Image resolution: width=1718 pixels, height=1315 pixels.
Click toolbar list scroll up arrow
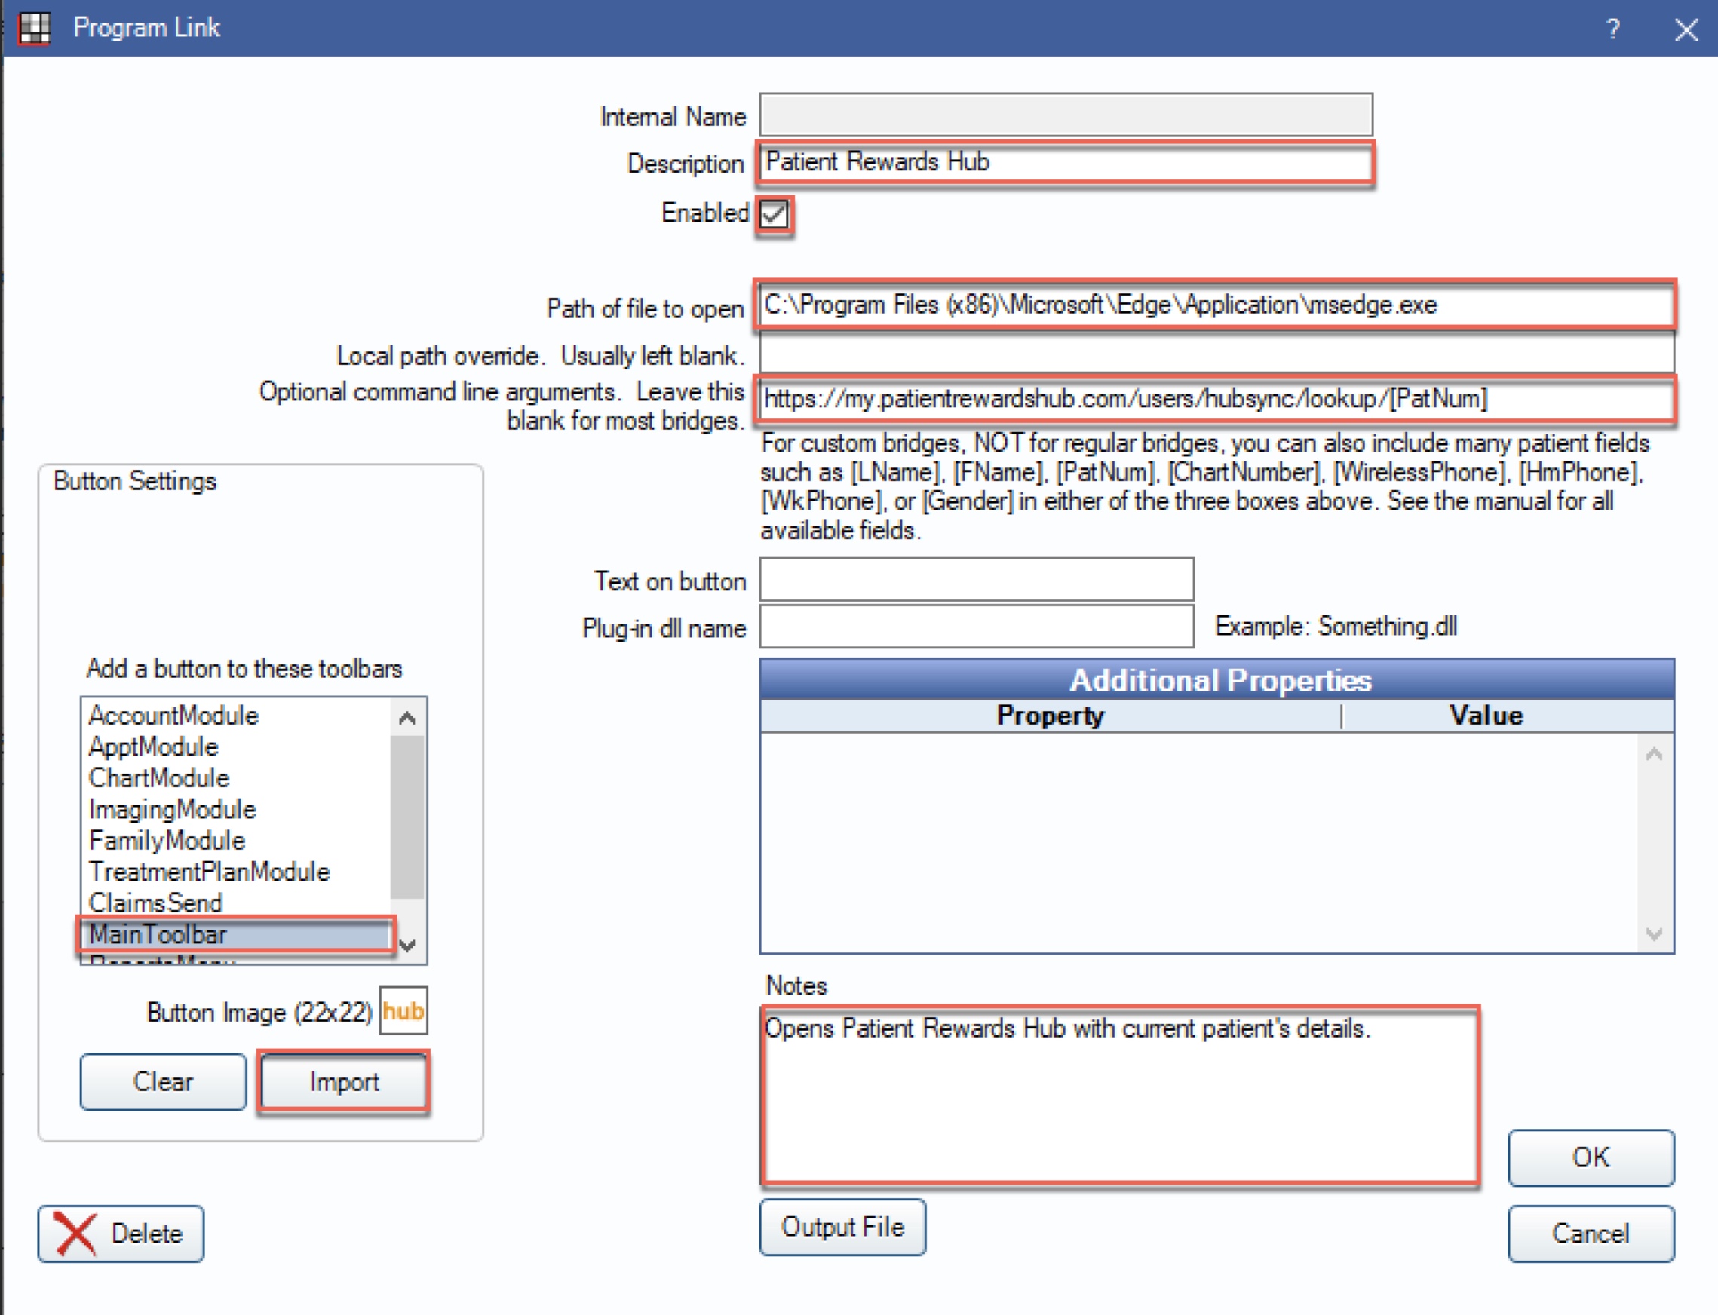click(x=407, y=717)
